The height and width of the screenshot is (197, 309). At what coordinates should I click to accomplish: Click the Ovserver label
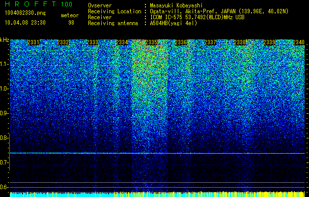coord(100,5)
